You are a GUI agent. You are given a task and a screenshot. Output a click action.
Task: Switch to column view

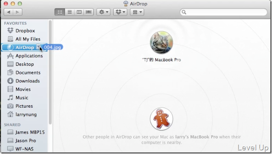point(79,12)
